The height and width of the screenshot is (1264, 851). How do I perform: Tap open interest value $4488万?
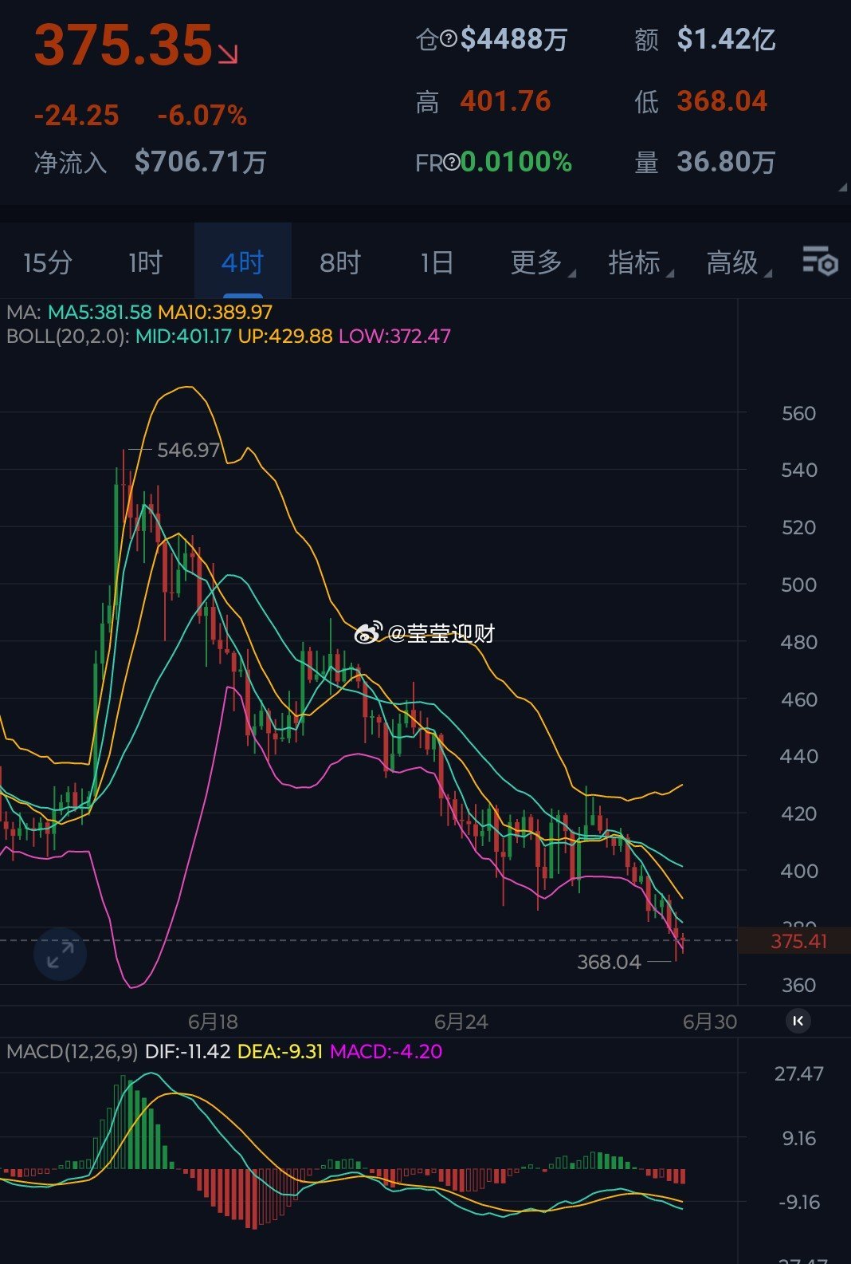pos(514,38)
